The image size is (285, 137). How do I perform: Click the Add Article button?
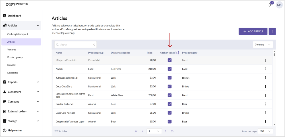(253, 31)
